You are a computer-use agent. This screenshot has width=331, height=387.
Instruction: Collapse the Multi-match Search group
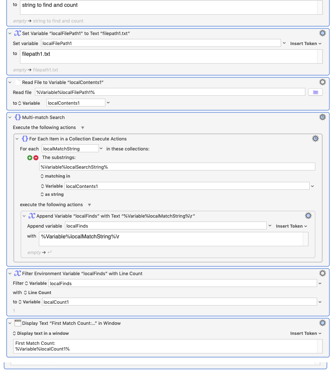[10, 117]
